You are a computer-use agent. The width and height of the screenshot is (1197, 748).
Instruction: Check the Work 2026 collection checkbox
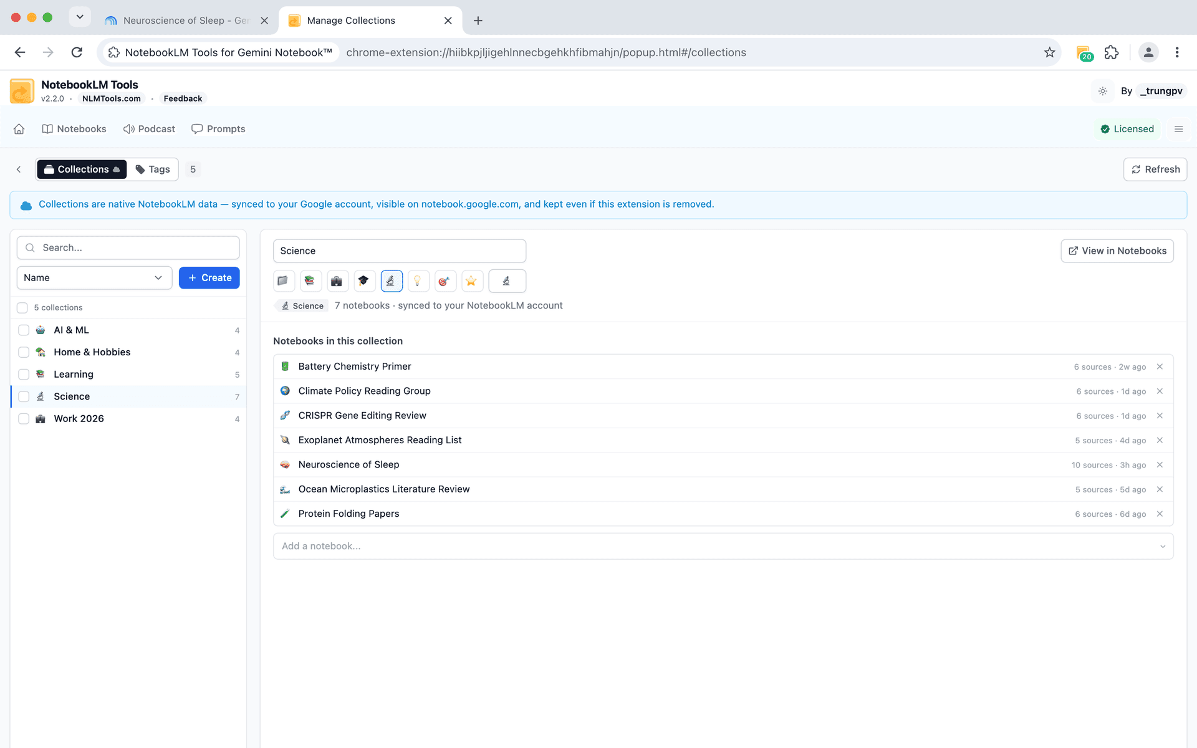pyautogui.click(x=24, y=419)
